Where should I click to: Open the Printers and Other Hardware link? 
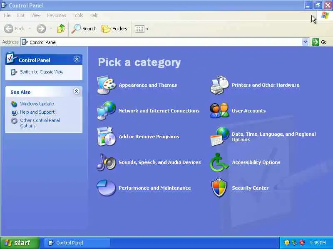click(266, 85)
